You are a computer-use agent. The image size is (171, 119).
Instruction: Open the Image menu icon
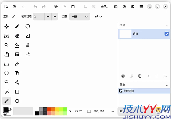(x=116, y=7)
